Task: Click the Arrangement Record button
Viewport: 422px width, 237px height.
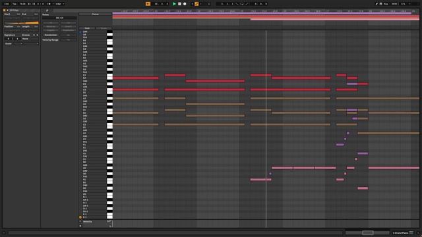Action: coord(185,4)
